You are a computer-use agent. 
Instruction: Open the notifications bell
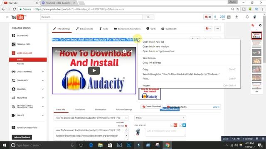coord(247,17)
